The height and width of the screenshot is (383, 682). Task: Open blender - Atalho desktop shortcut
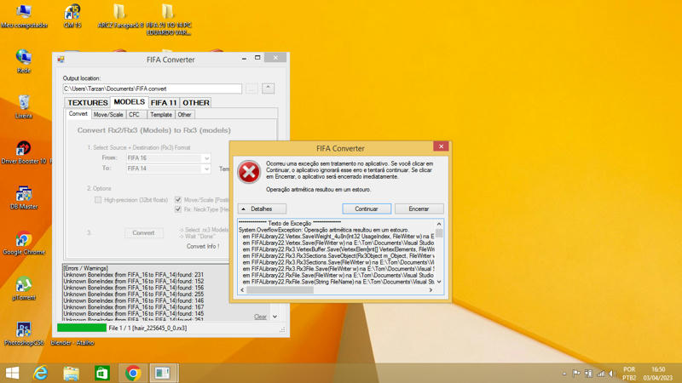pyautogui.click(x=72, y=343)
